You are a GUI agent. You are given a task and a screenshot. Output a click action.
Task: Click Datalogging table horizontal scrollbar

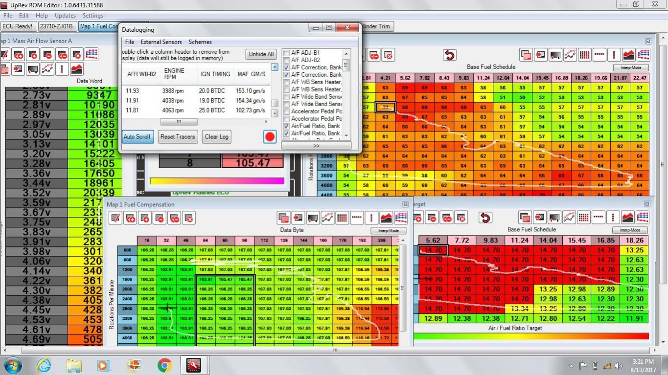point(179,122)
